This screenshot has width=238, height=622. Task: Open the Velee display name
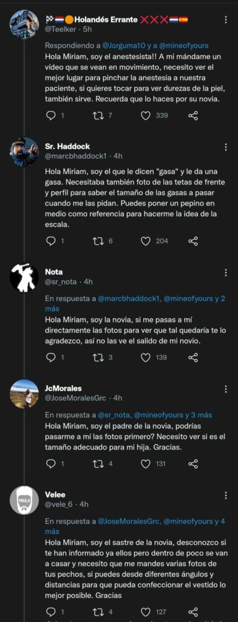coord(55,494)
